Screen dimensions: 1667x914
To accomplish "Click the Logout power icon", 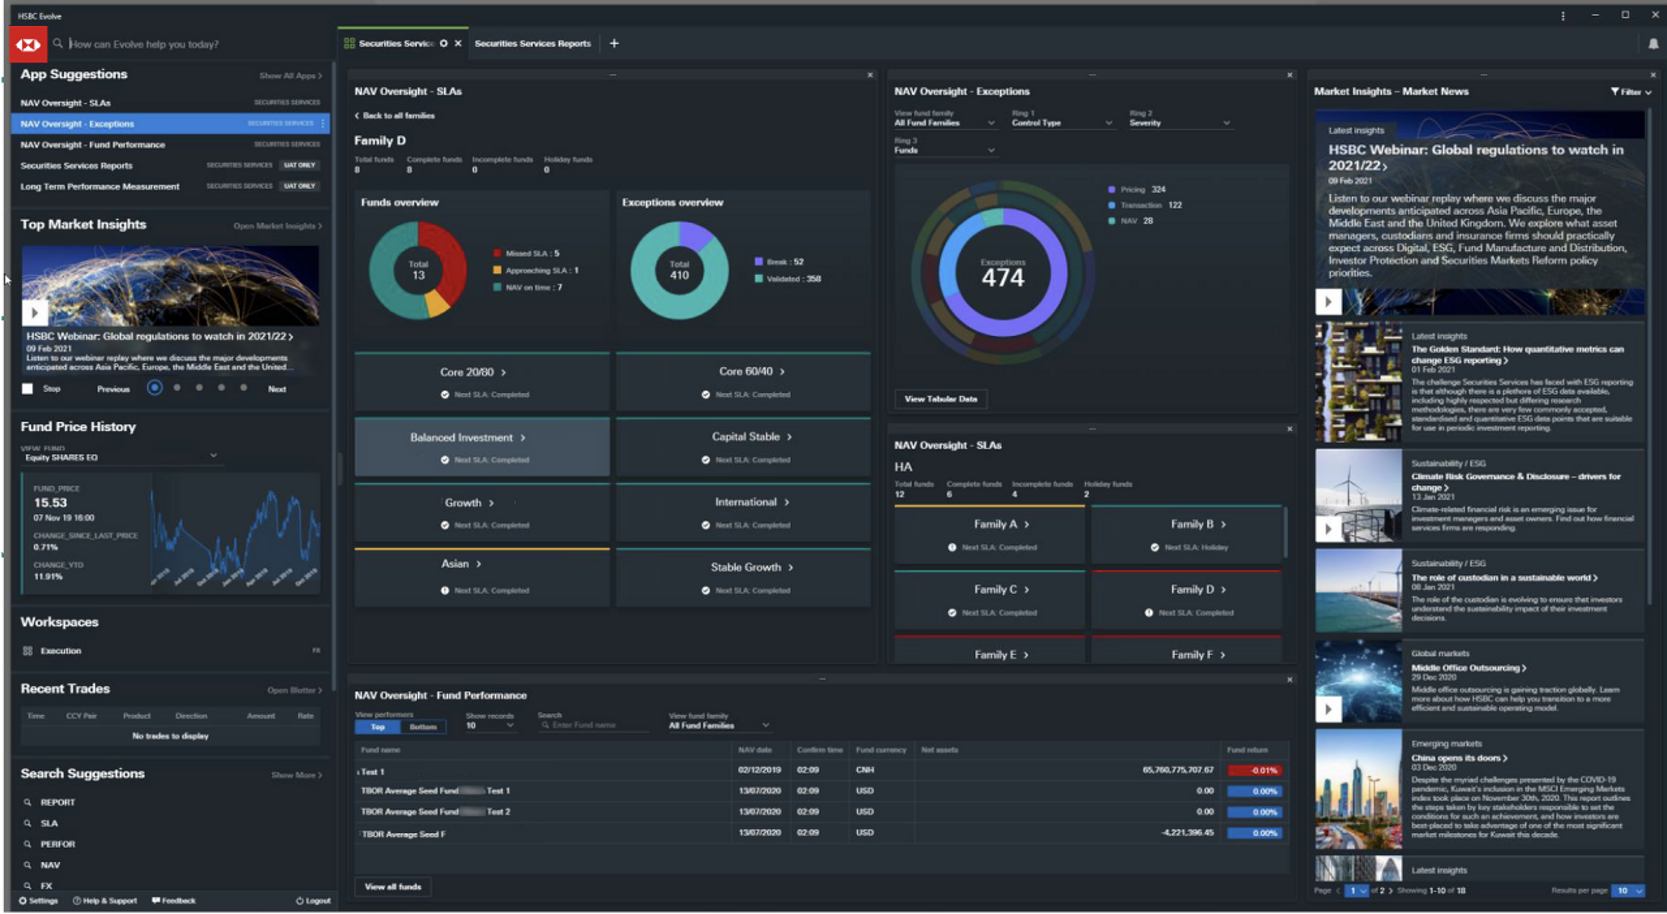I will (x=300, y=901).
